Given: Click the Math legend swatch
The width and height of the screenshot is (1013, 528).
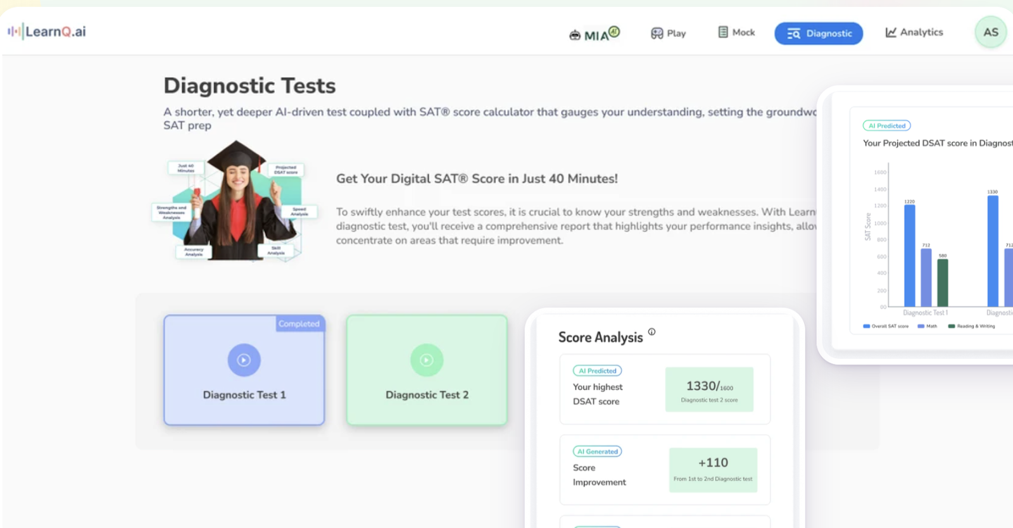Looking at the screenshot, I should [x=921, y=326].
